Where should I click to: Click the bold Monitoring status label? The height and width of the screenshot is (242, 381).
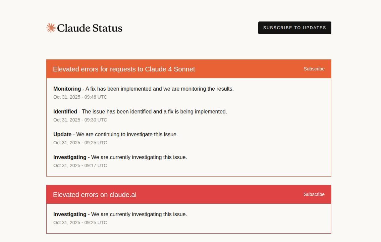pyautogui.click(x=67, y=89)
